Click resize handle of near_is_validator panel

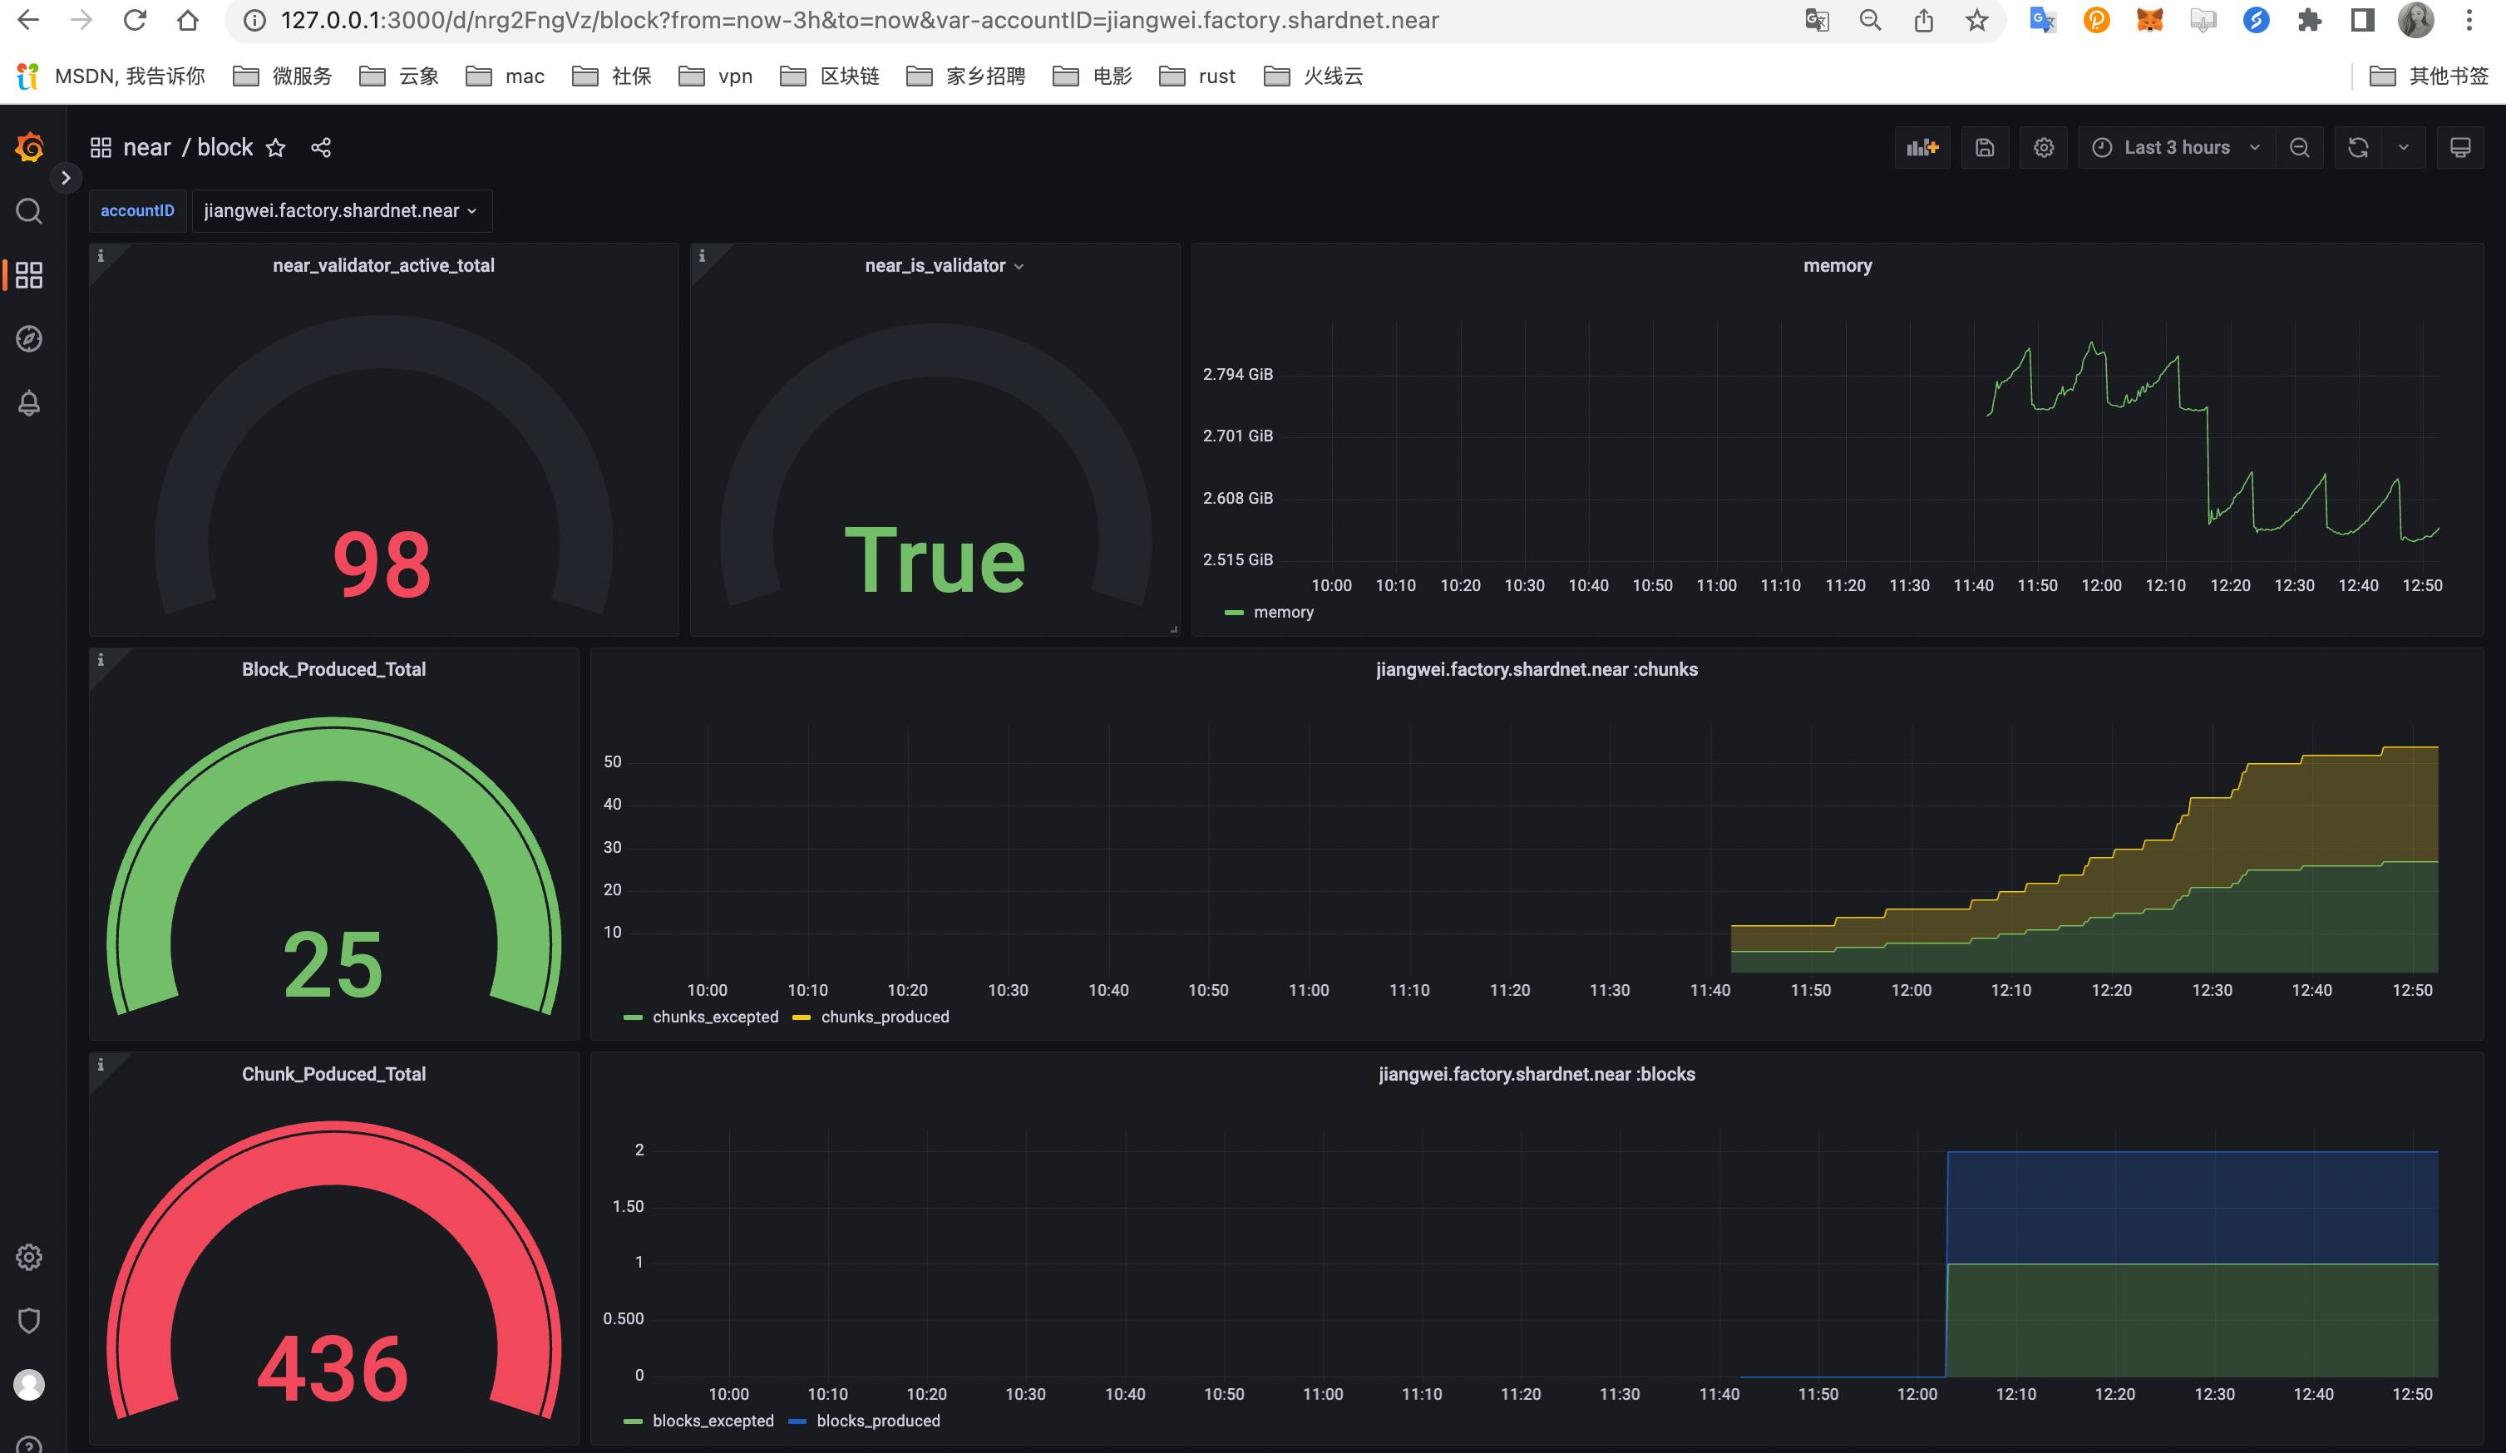[1173, 629]
